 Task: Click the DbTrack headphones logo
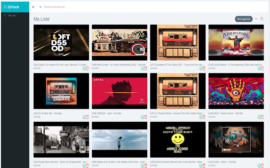(5, 7)
